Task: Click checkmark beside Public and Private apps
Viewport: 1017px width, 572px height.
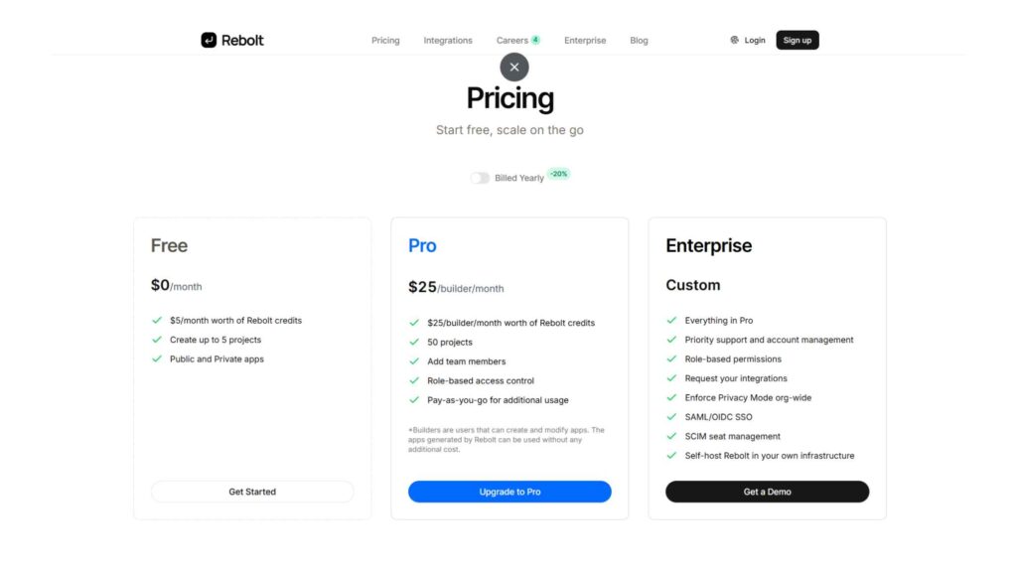Action: (157, 359)
